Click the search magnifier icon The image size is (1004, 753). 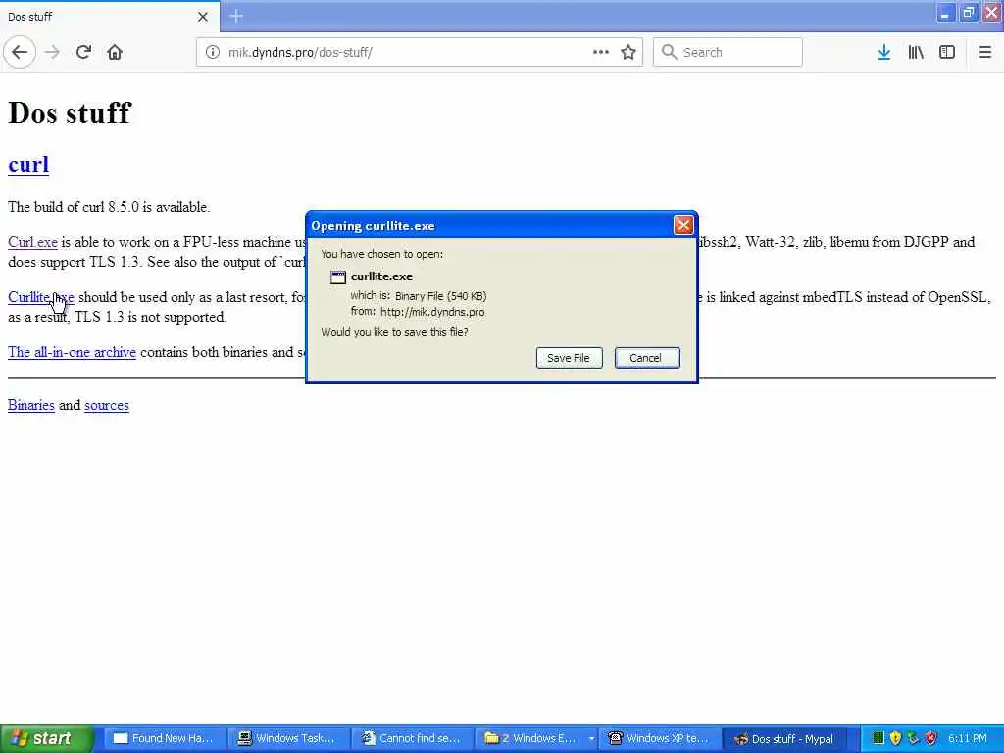[669, 52]
